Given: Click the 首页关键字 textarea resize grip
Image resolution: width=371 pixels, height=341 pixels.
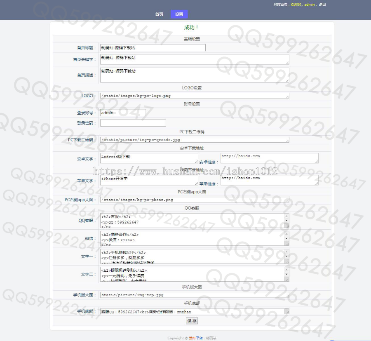Looking at the screenshot, I should (287, 63).
